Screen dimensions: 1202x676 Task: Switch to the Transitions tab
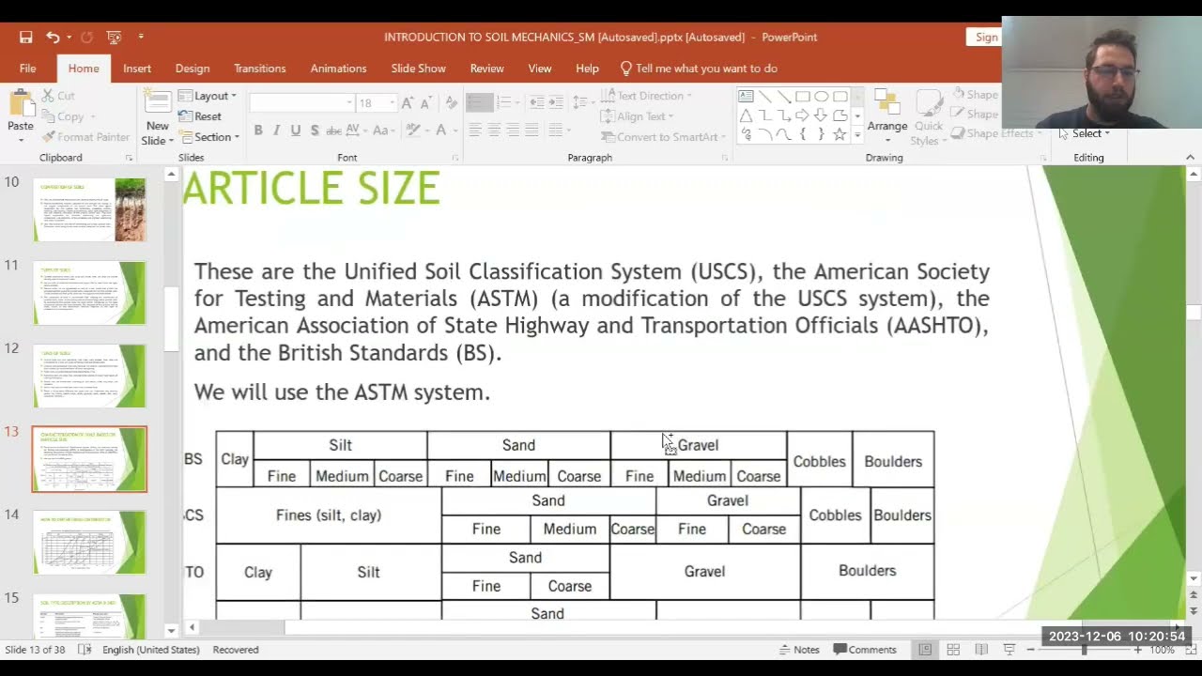point(260,69)
